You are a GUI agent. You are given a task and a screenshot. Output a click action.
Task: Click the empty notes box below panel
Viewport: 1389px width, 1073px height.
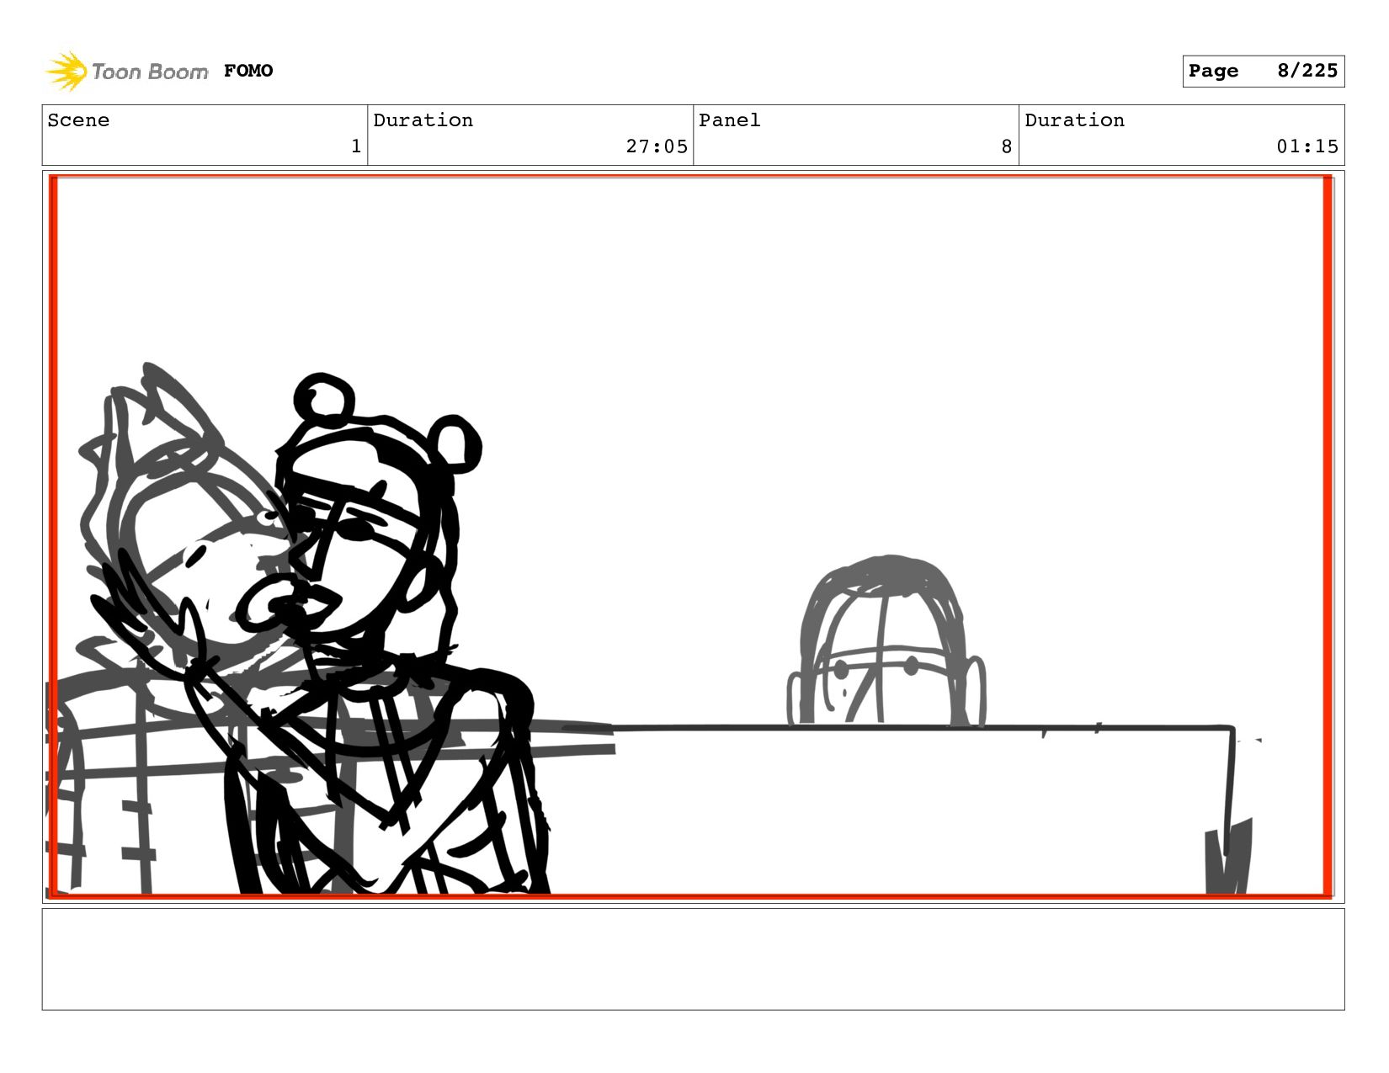click(x=693, y=959)
